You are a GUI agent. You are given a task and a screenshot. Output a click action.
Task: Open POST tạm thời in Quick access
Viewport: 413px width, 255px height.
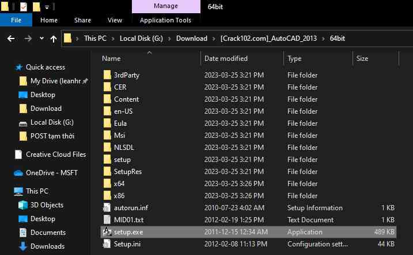pyautogui.click(x=52, y=136)
